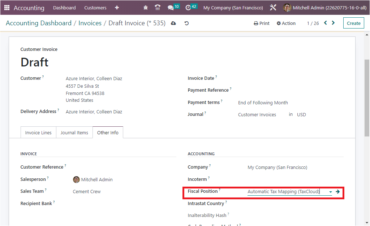Discard changes with the undo icon
Image resolution: width=370 pixels, height=226 pixels.
186,23
